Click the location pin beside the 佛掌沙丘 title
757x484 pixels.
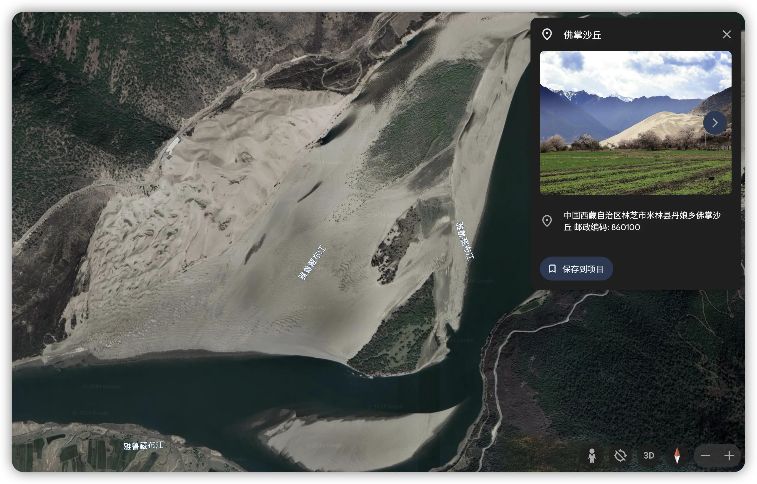pos(547,34)
